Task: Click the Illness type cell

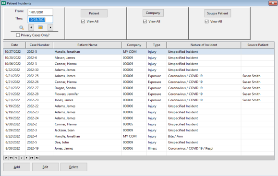Action: [153, 148]
